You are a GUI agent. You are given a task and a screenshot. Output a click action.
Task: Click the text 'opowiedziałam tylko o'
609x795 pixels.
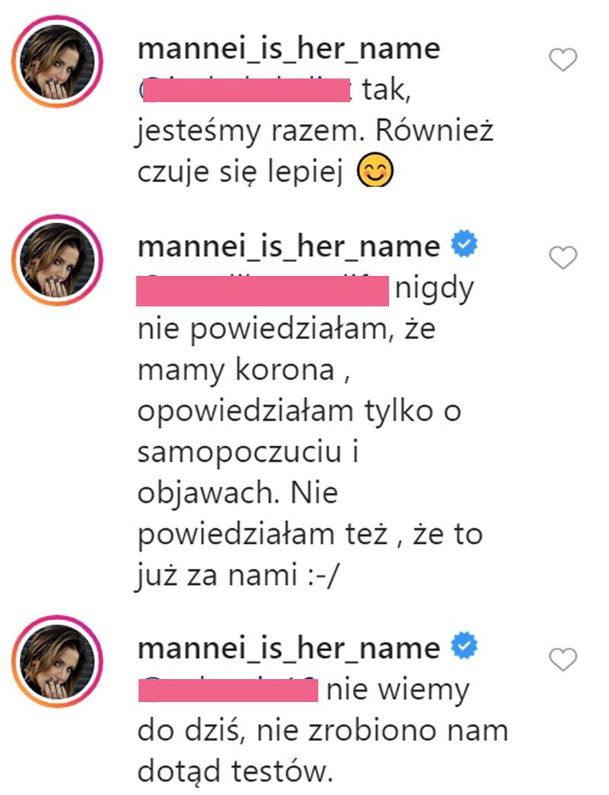[x=300, y=412]
